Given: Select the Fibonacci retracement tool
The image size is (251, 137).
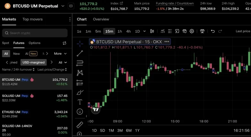Looking at the screenshot, I should point(80,63).
